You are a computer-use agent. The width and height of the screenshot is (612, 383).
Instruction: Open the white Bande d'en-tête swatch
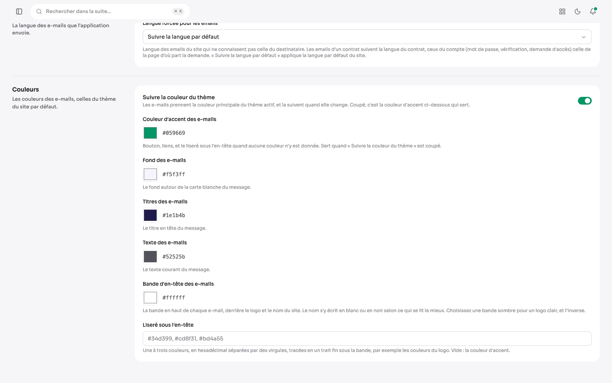150,298
